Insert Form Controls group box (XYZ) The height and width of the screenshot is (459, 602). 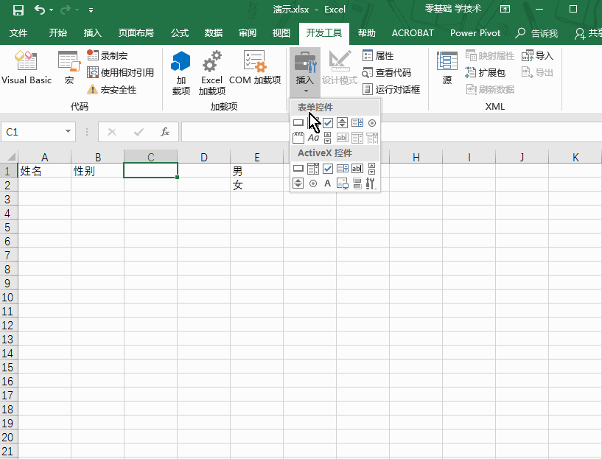click(x=298, y=137)
